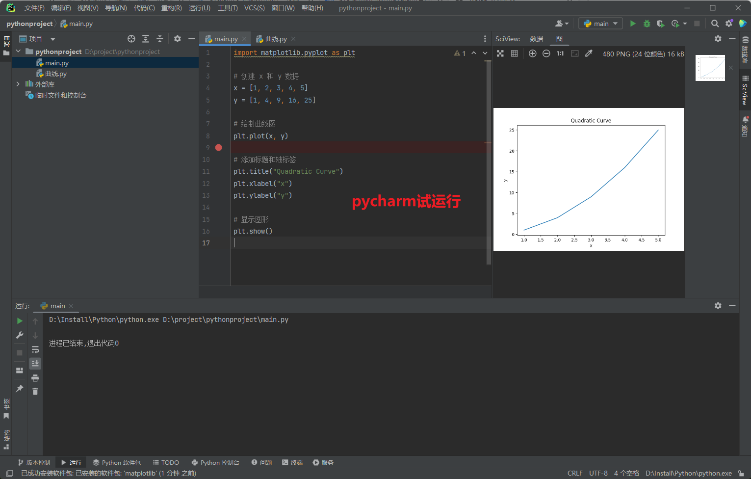This screenshot has height=479, width=751.
Task: Click the UTF-8 encoding indicator
Action: pyautogui.click(x=598, y=473)
